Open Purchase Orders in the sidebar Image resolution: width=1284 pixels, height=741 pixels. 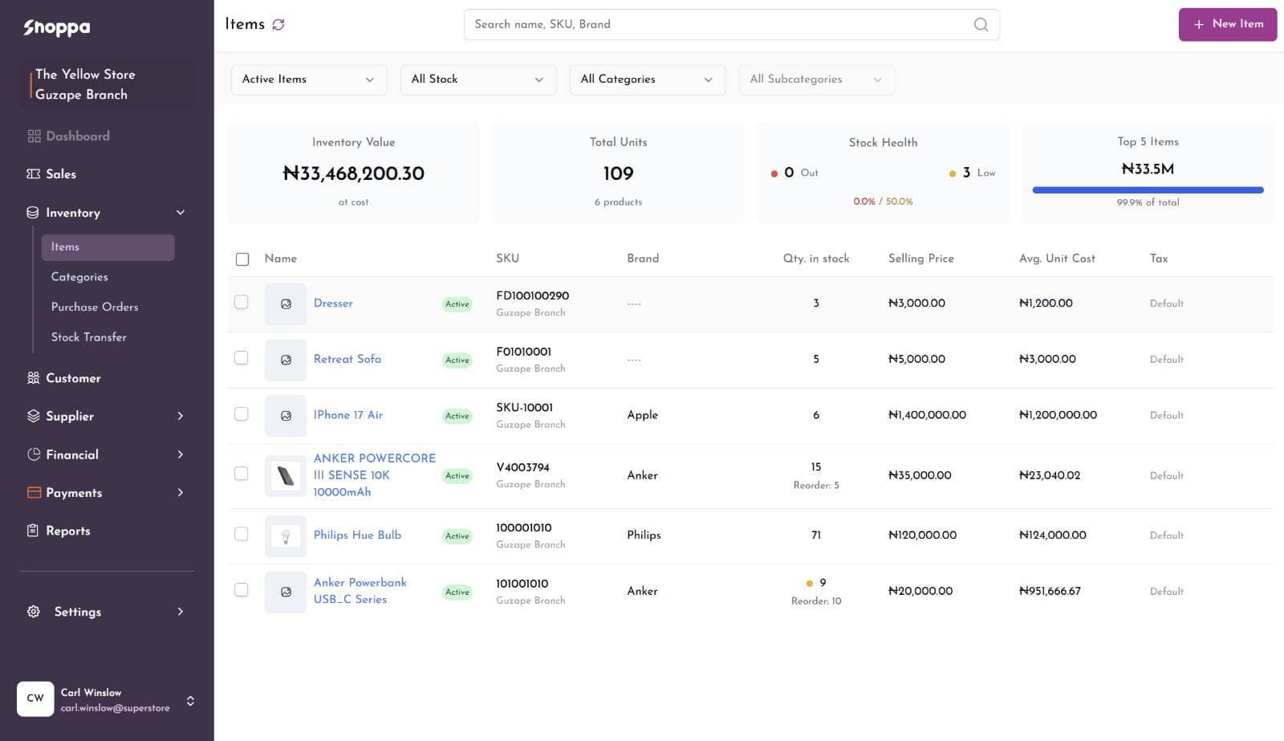[x=95, y=307]
